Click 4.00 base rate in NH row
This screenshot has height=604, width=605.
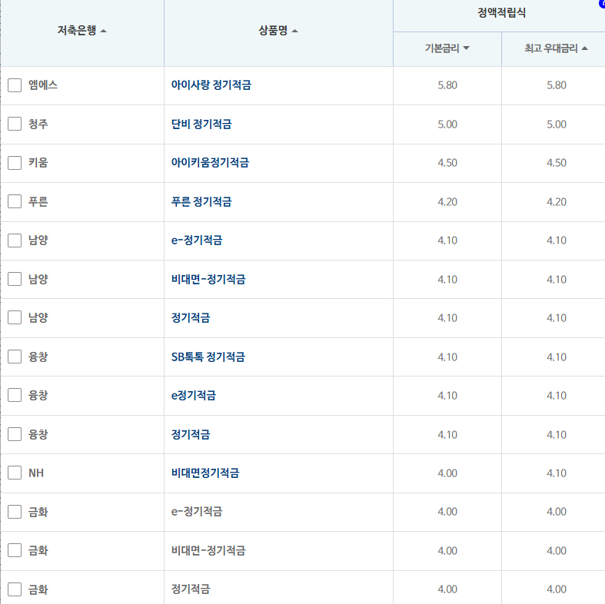coord(447,473)
